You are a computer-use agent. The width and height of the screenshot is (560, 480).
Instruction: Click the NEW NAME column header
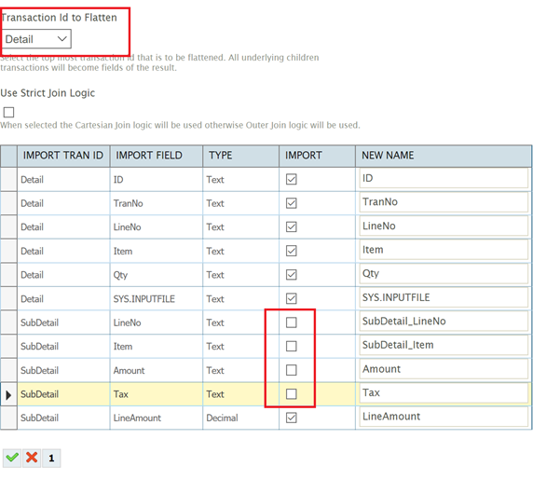click(388, 155)
